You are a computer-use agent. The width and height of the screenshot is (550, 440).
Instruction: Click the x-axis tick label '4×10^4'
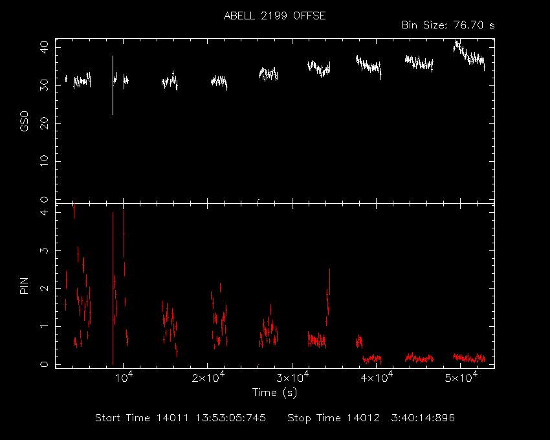(x=377, y=377)
